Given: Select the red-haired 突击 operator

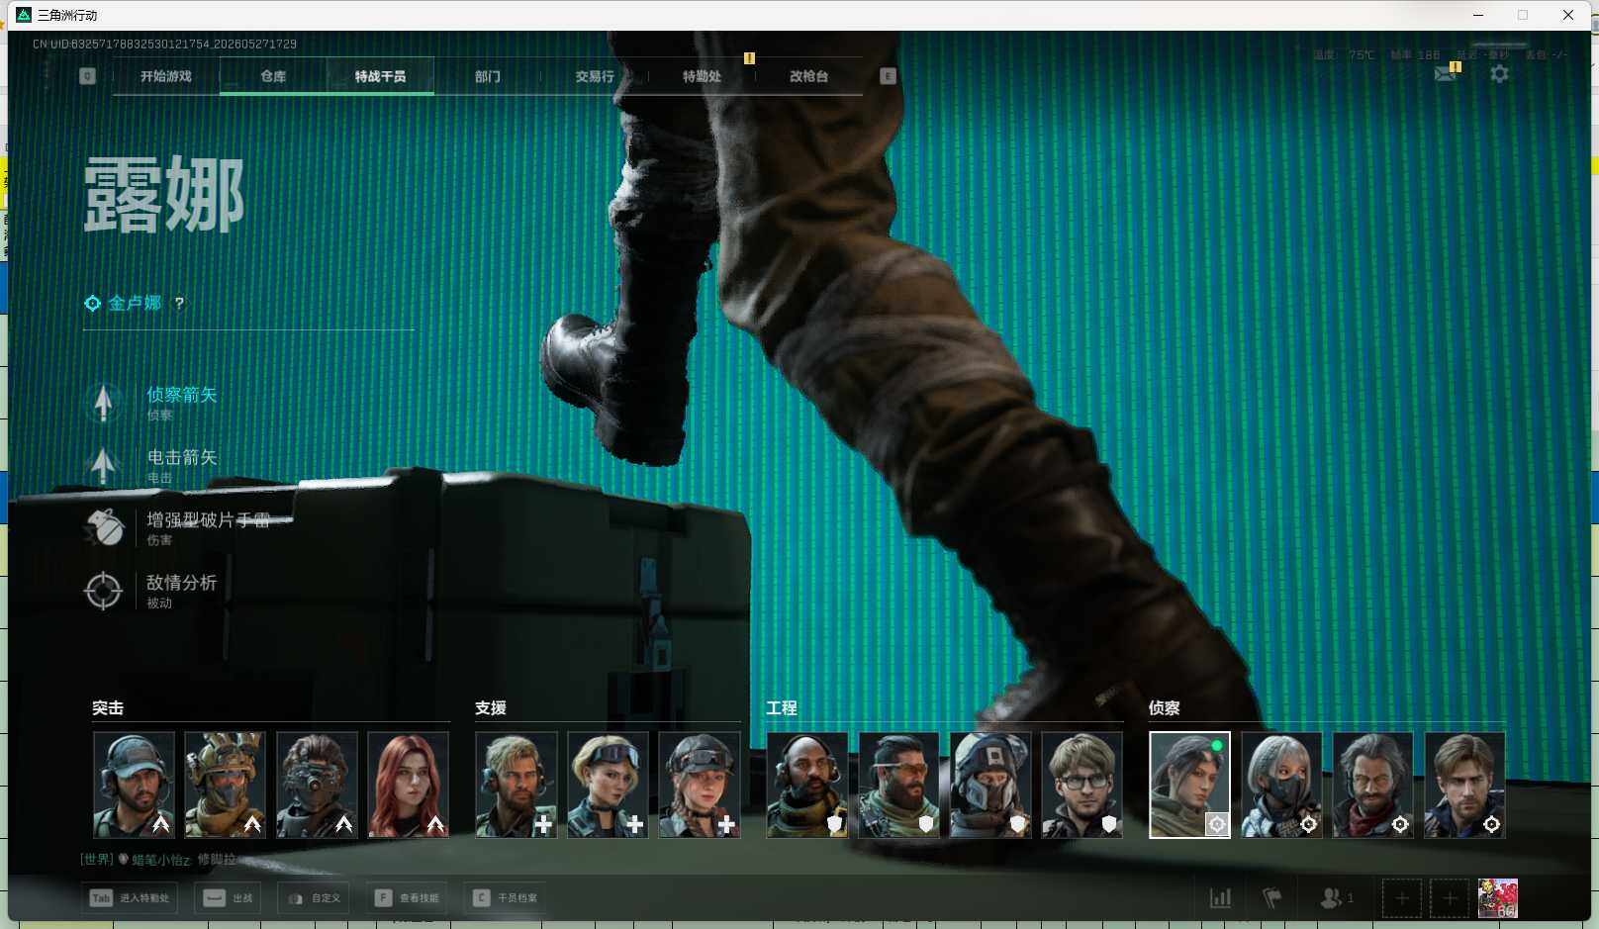Looking at the screenshot, I should coord(408,785).
